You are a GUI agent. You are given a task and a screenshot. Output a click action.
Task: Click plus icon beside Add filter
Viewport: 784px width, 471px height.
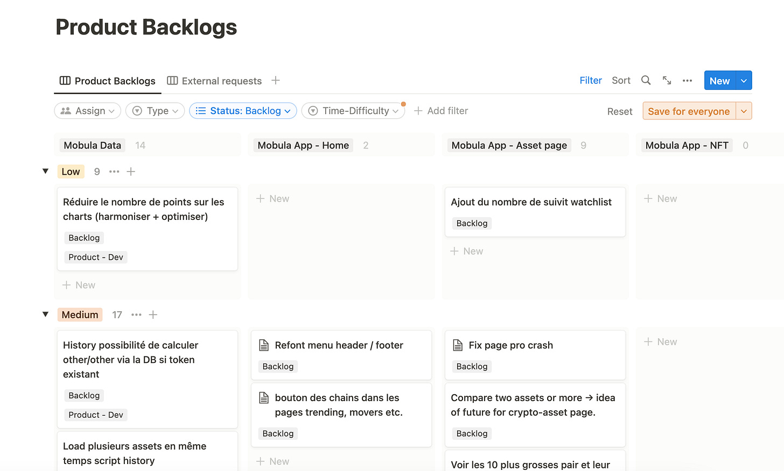(418, 111)
